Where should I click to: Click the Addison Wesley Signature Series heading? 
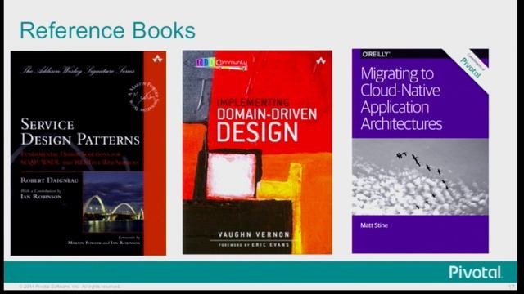(78, 70)
